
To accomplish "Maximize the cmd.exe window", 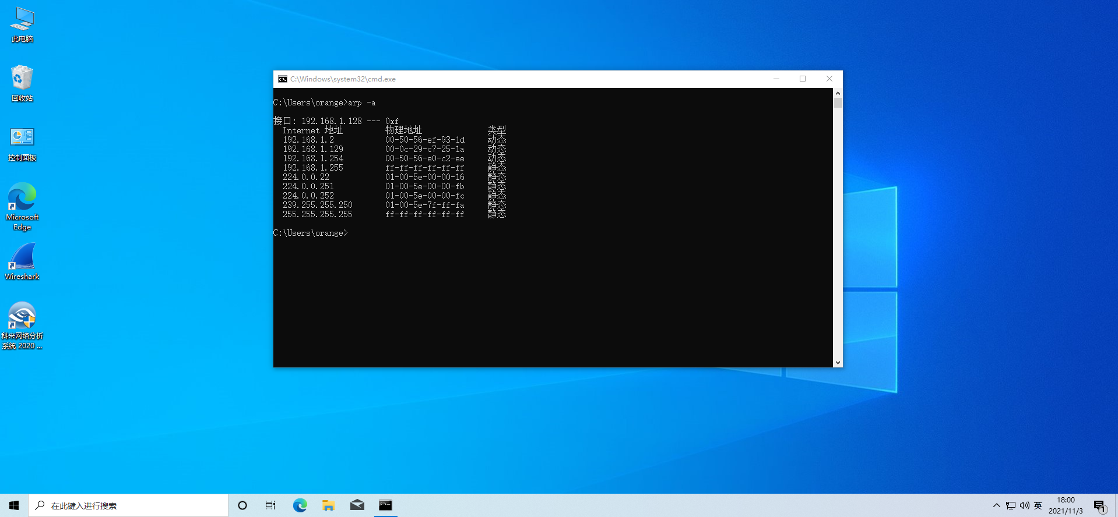I will (803, 79).
